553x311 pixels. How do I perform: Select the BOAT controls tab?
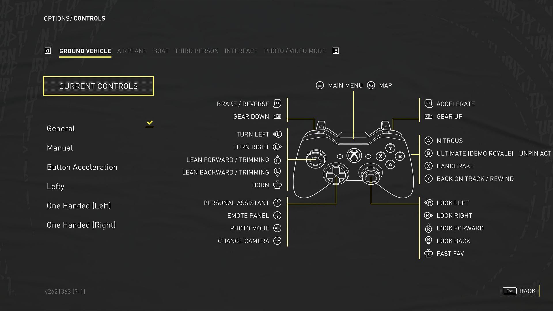coord(161,50)
